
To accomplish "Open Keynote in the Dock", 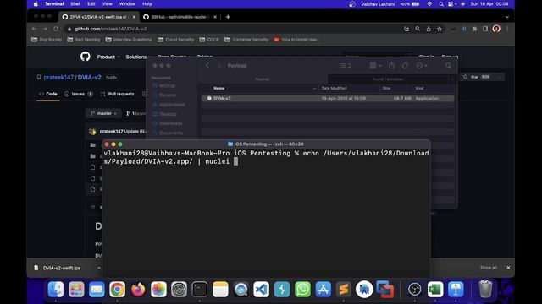I will point(456,289).
